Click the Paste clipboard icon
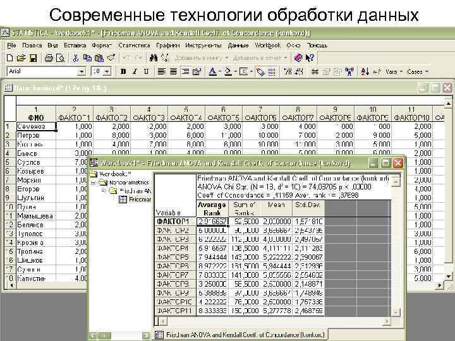This screenshot has width=455, height=341. click(x=99, y=58)
